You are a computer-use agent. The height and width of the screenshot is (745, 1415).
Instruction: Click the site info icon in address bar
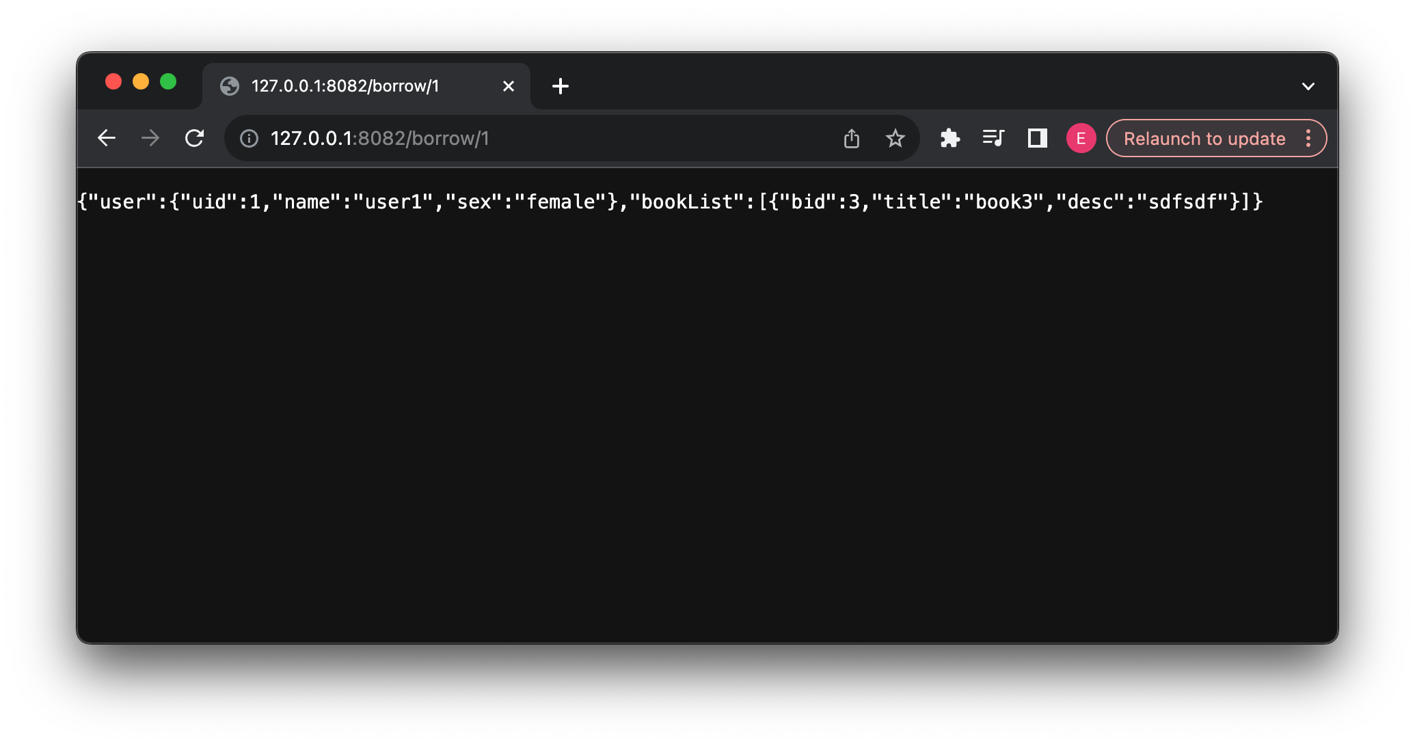(x=248, y=137)
